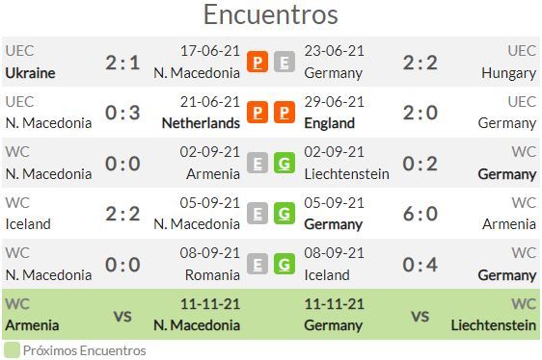
Task: Click the gray E badge for Germany-Hungary match
Action: (285, 62)
